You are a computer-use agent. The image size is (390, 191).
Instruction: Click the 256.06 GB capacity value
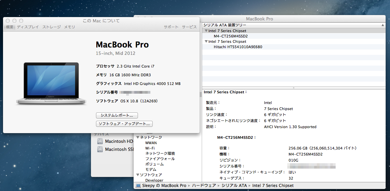coord(323,148)
